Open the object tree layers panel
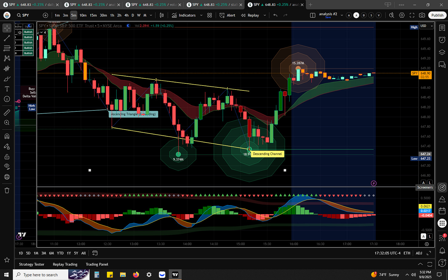 (x=442, y=52)
